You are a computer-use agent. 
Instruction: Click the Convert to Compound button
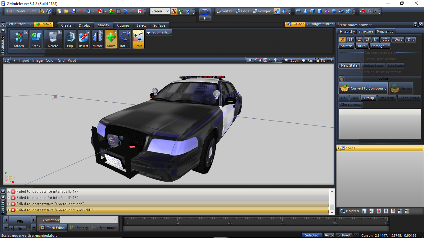[x=363, y=88]
